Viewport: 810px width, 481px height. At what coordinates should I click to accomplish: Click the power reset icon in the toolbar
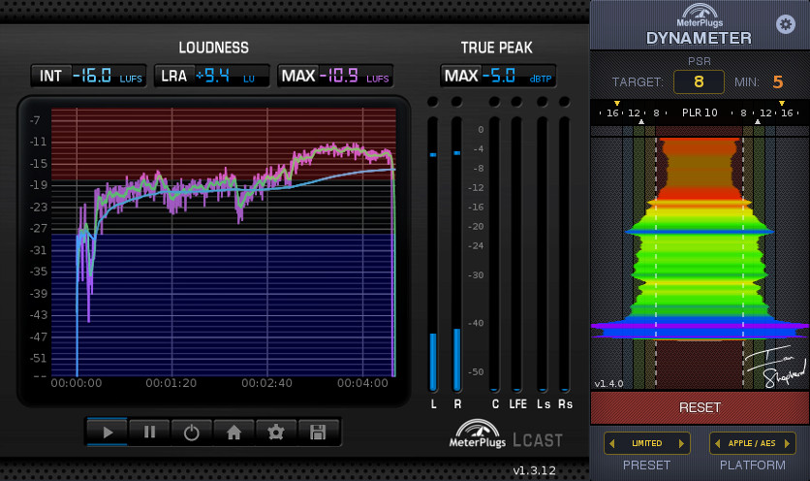pos(192,432)
